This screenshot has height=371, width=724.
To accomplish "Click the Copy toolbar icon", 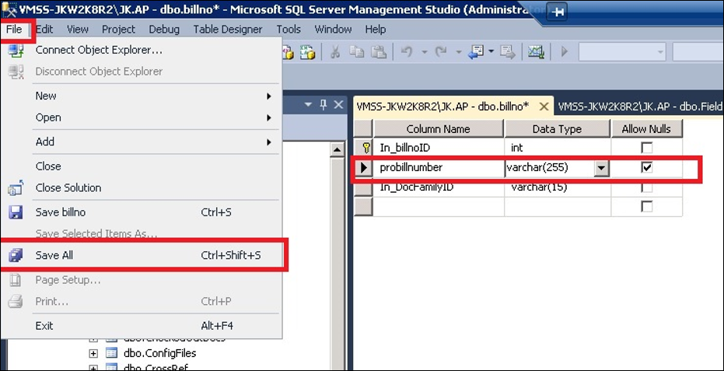I will click(x=356, y=52).
